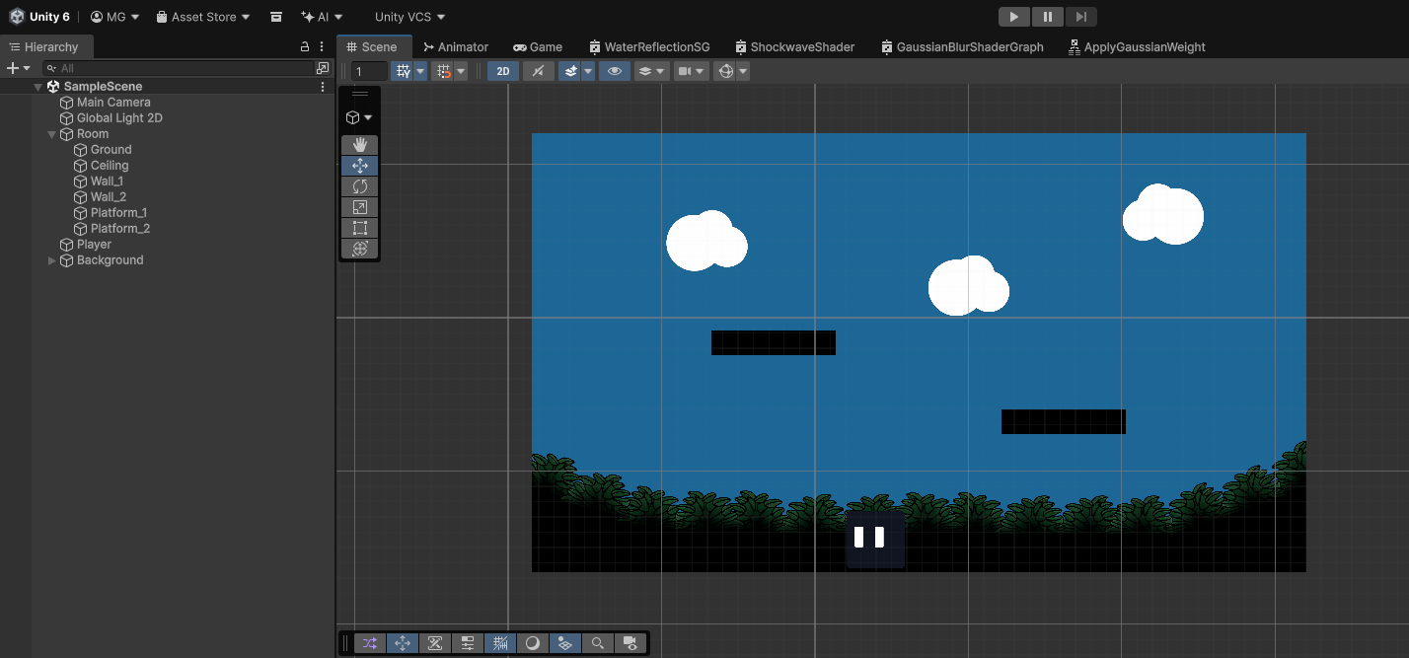Click the sliders icon in bottom overlay bar

point(468,643)
